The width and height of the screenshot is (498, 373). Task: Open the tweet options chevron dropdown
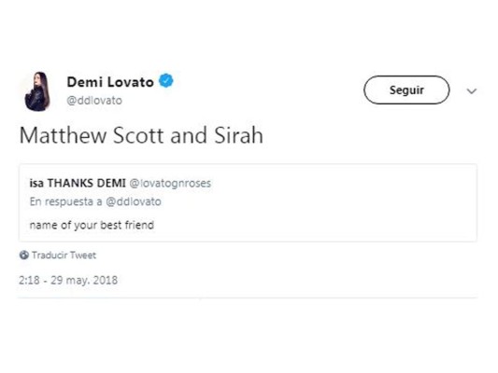pos(472,91)
